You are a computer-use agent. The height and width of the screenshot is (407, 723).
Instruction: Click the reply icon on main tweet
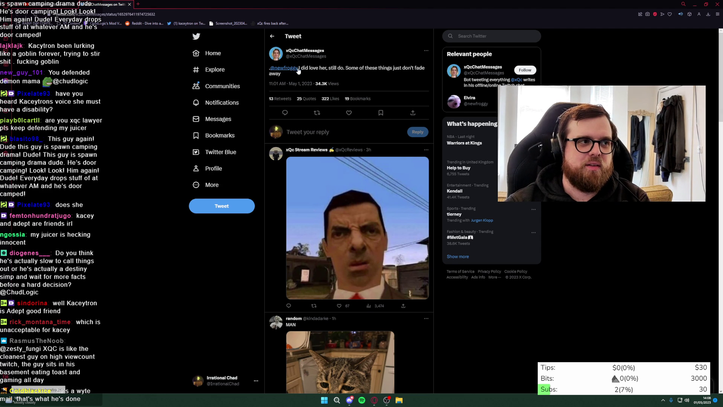click(285, 113)
